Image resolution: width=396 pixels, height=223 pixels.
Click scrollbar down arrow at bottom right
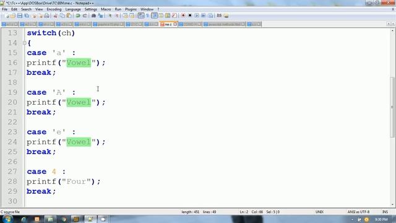pos(392,204)
